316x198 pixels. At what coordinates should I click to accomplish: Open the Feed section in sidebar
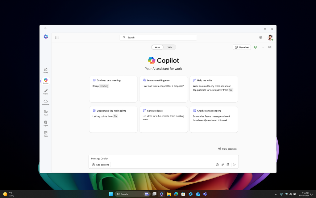45,113
